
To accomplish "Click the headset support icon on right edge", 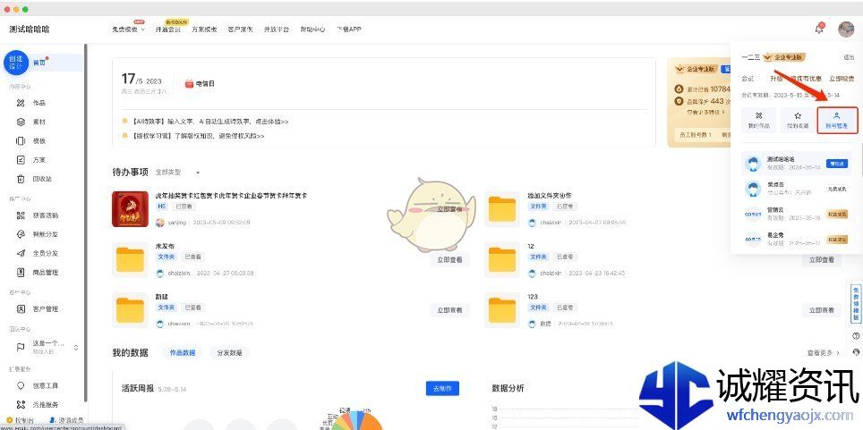I will pos(856,352).
